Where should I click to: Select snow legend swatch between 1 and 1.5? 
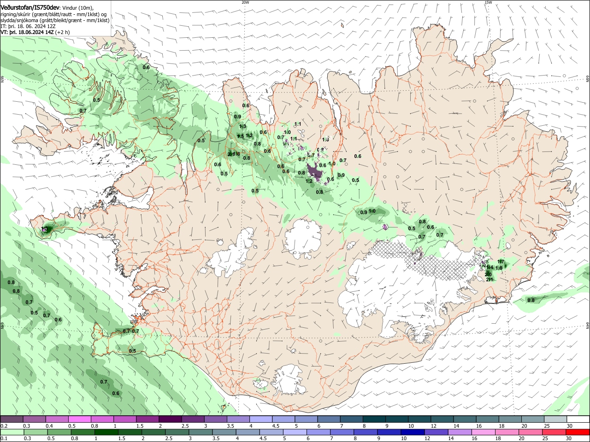[124, 419]
